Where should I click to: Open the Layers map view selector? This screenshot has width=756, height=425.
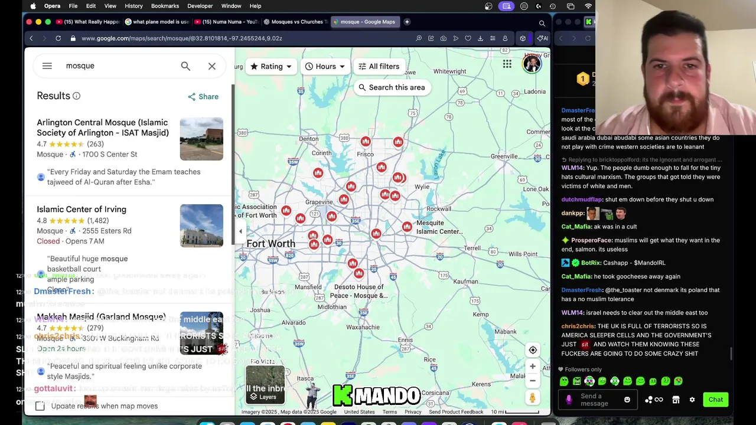point(265,384)
